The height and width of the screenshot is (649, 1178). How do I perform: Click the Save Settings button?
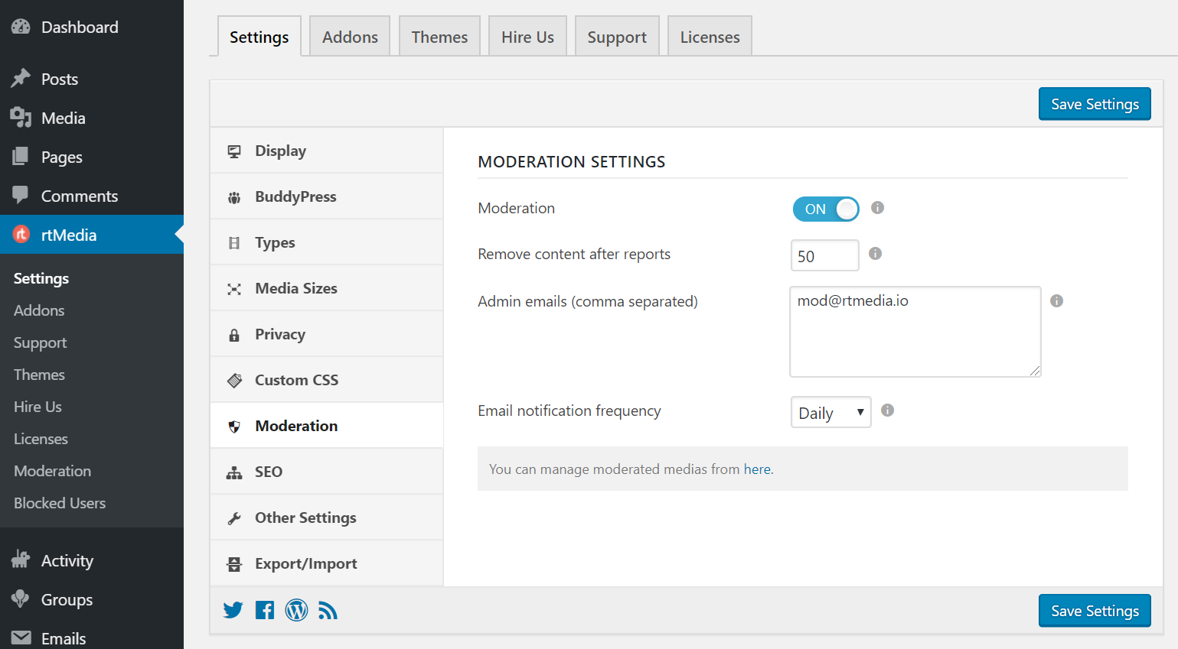point(1094,103)
